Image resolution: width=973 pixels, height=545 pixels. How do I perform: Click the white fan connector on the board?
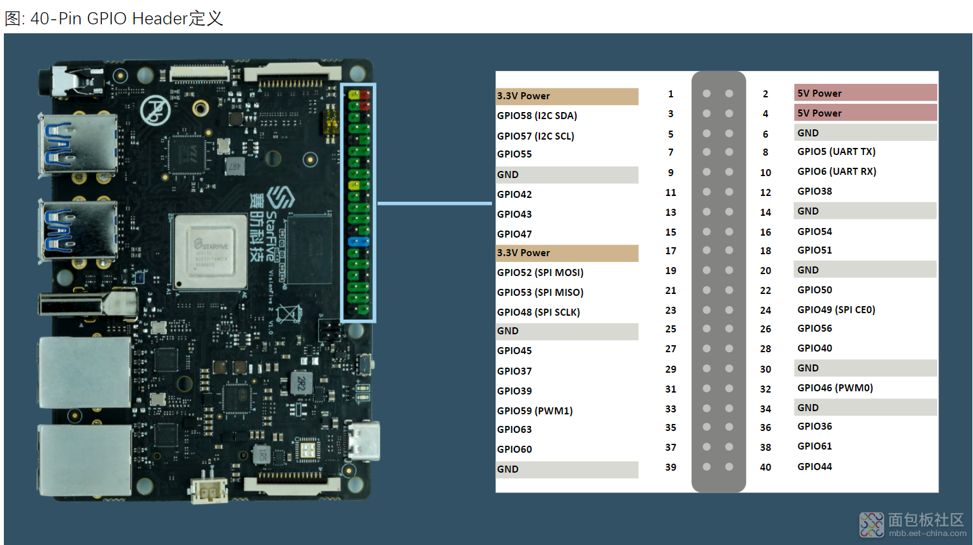click(x=209, y=490)
